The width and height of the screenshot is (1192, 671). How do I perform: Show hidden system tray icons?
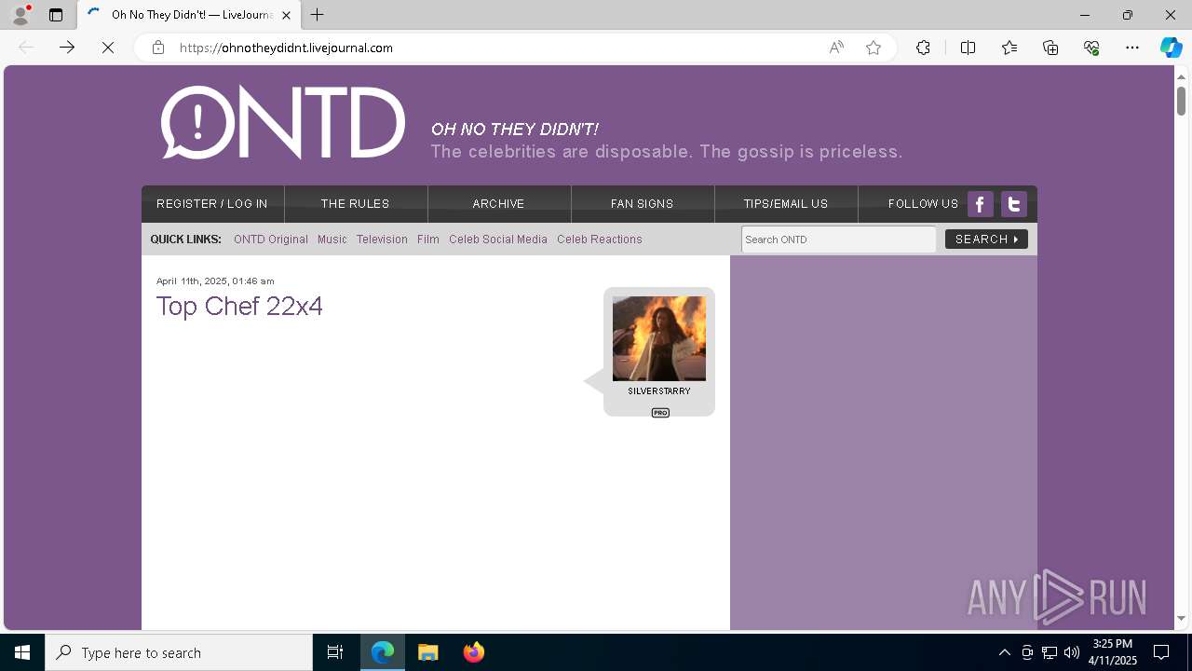[x=1004, y=652]
